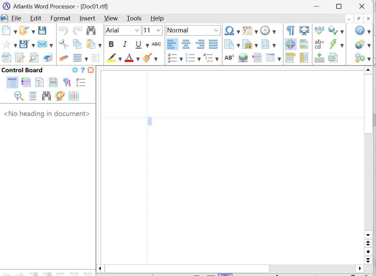The image size is (376, 276).
Task: Toggle italic formatting
Action: click(125, 44)
